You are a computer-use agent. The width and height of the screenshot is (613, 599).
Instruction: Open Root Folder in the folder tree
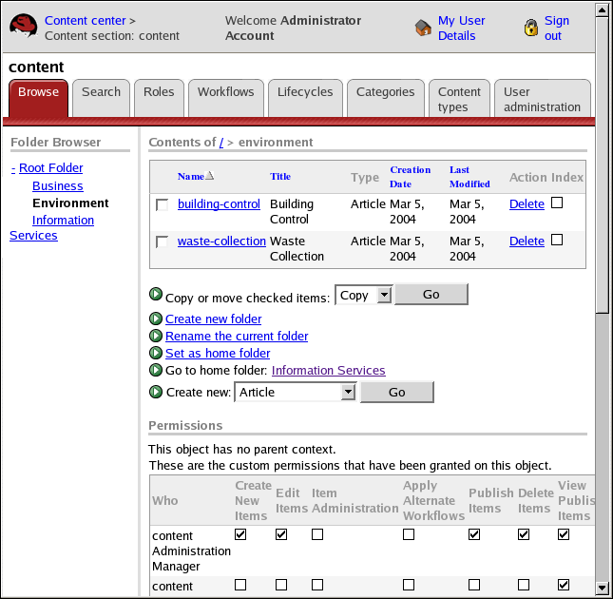tap(50, 168)
